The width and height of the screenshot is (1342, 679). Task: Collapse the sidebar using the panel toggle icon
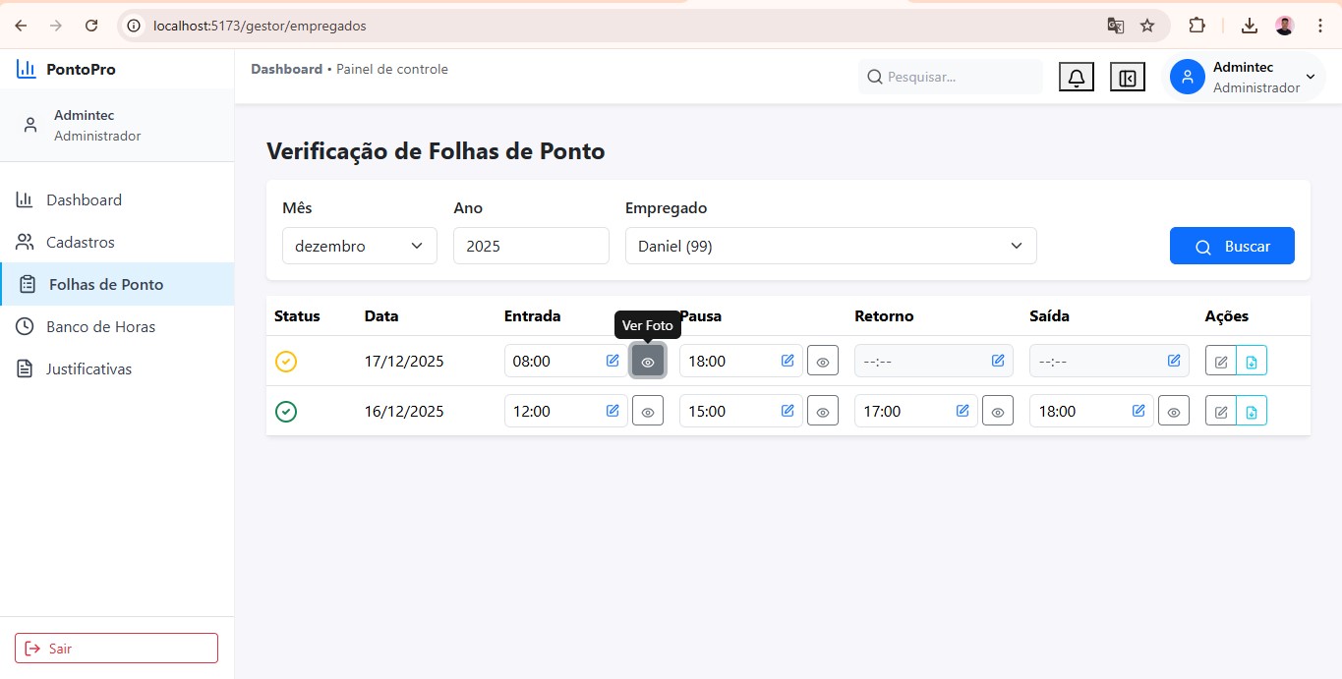pos(1127,76)
